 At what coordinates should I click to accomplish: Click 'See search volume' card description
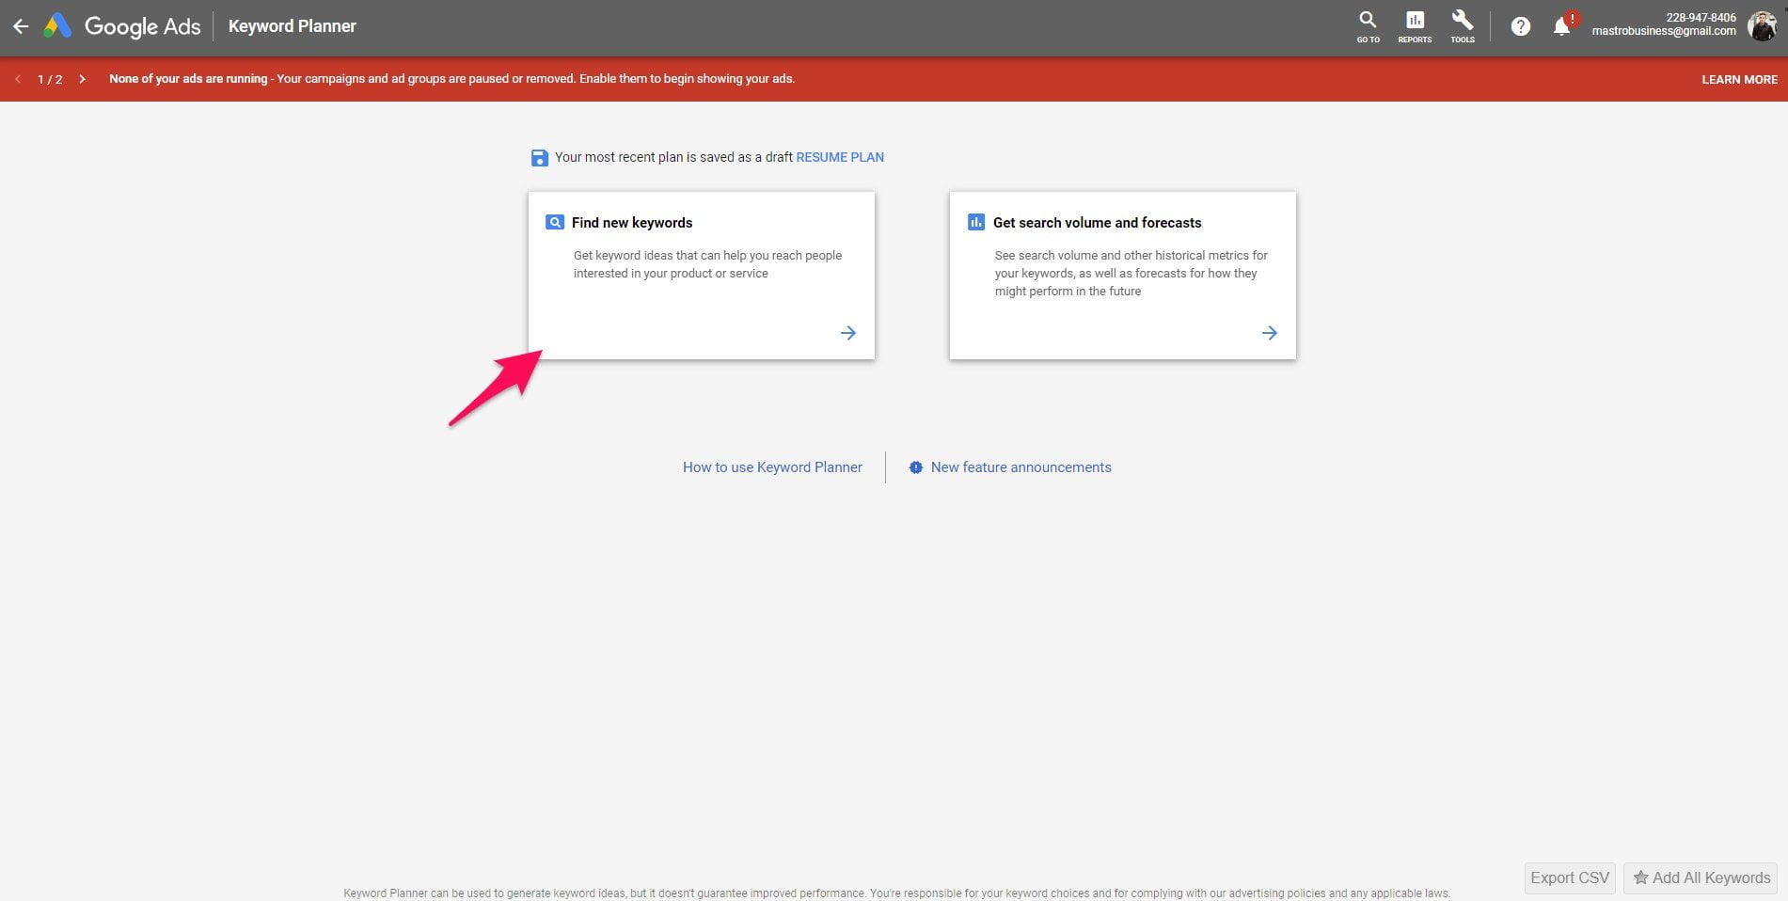[1131, 273]
